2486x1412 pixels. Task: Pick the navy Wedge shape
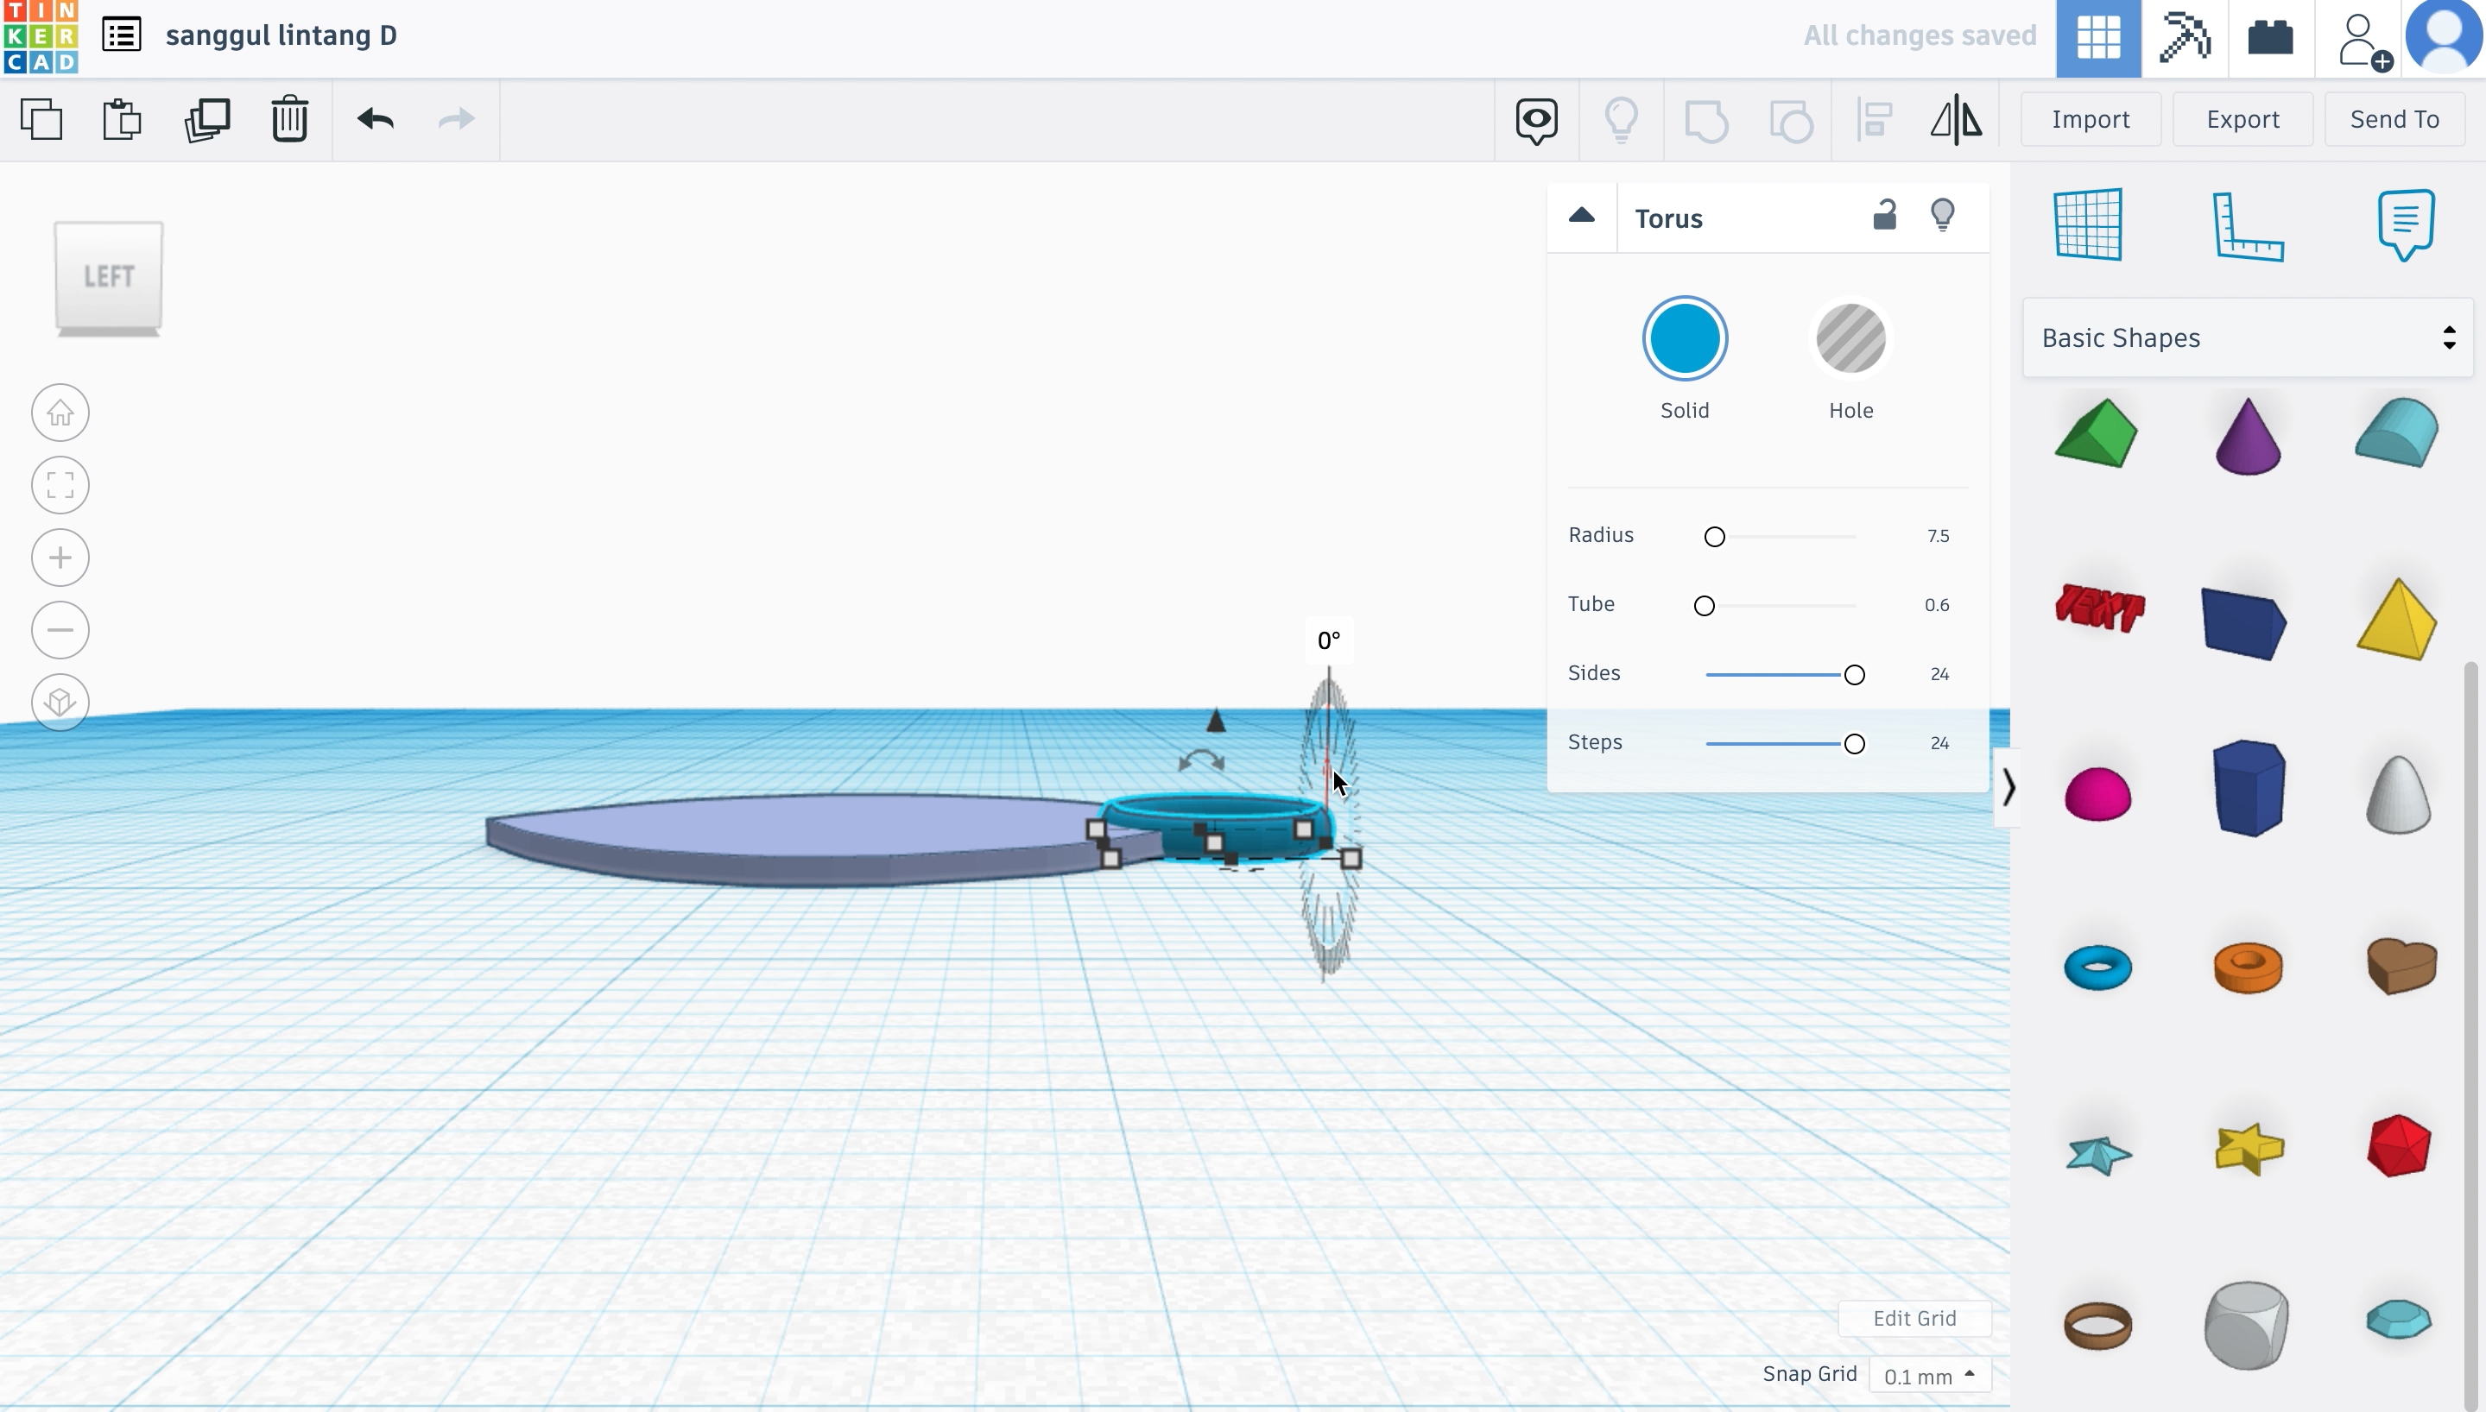tap(2244, 623)
